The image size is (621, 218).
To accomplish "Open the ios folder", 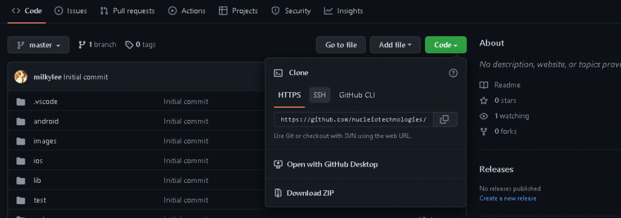I will (x=38, y=160).
